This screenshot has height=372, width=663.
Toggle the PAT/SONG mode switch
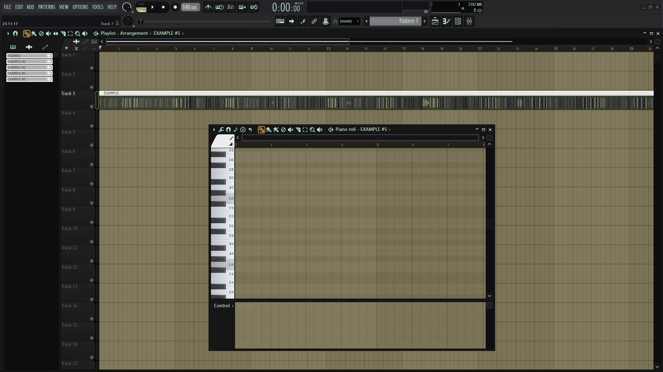coord(141,7)
